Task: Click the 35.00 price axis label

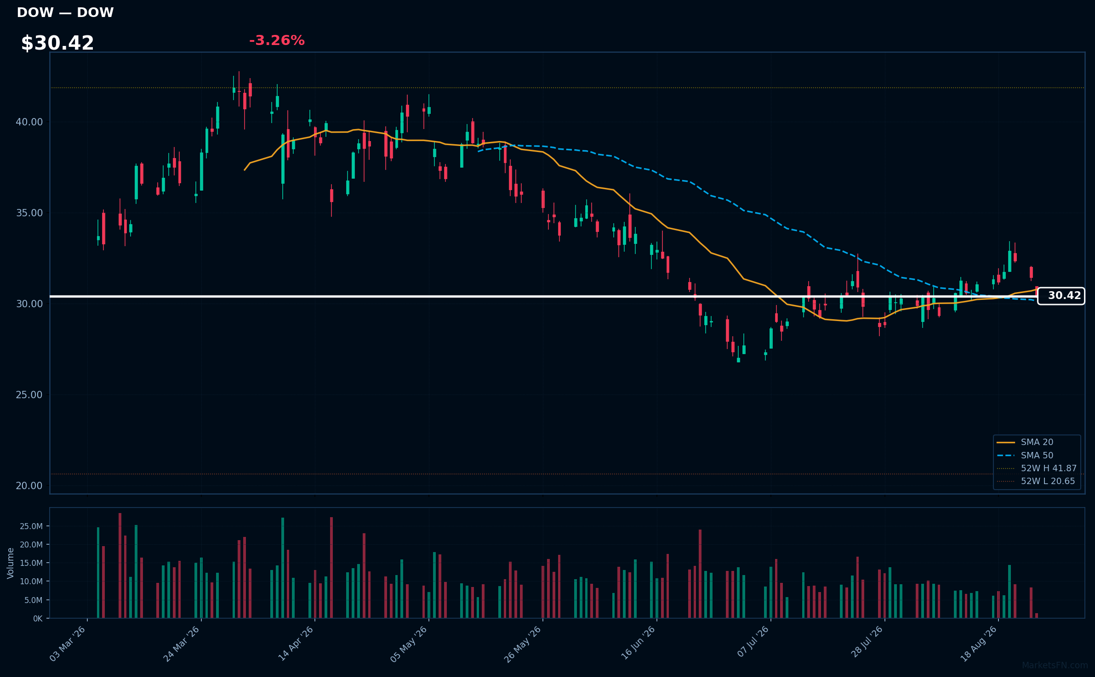Action: coord(29,213)
